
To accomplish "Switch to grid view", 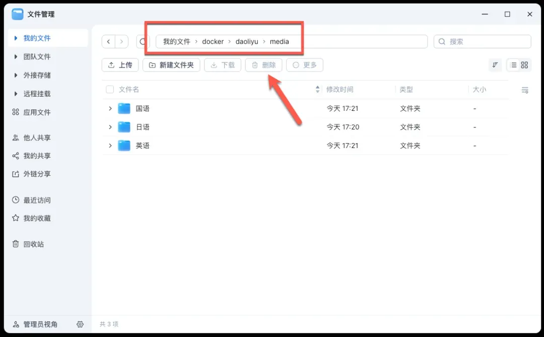I will pyautogui.click(x=524, y=65).
